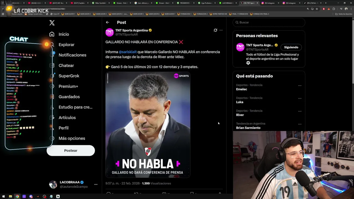This screenshot has width=354, height=199.
Task: Click the Chrome taskbar icon
Action: pos(17,197)
